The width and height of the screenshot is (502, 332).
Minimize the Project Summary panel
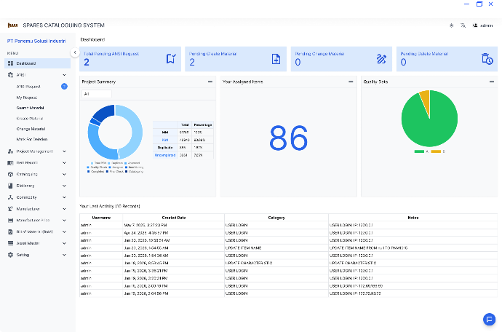[x=210, y=82]
